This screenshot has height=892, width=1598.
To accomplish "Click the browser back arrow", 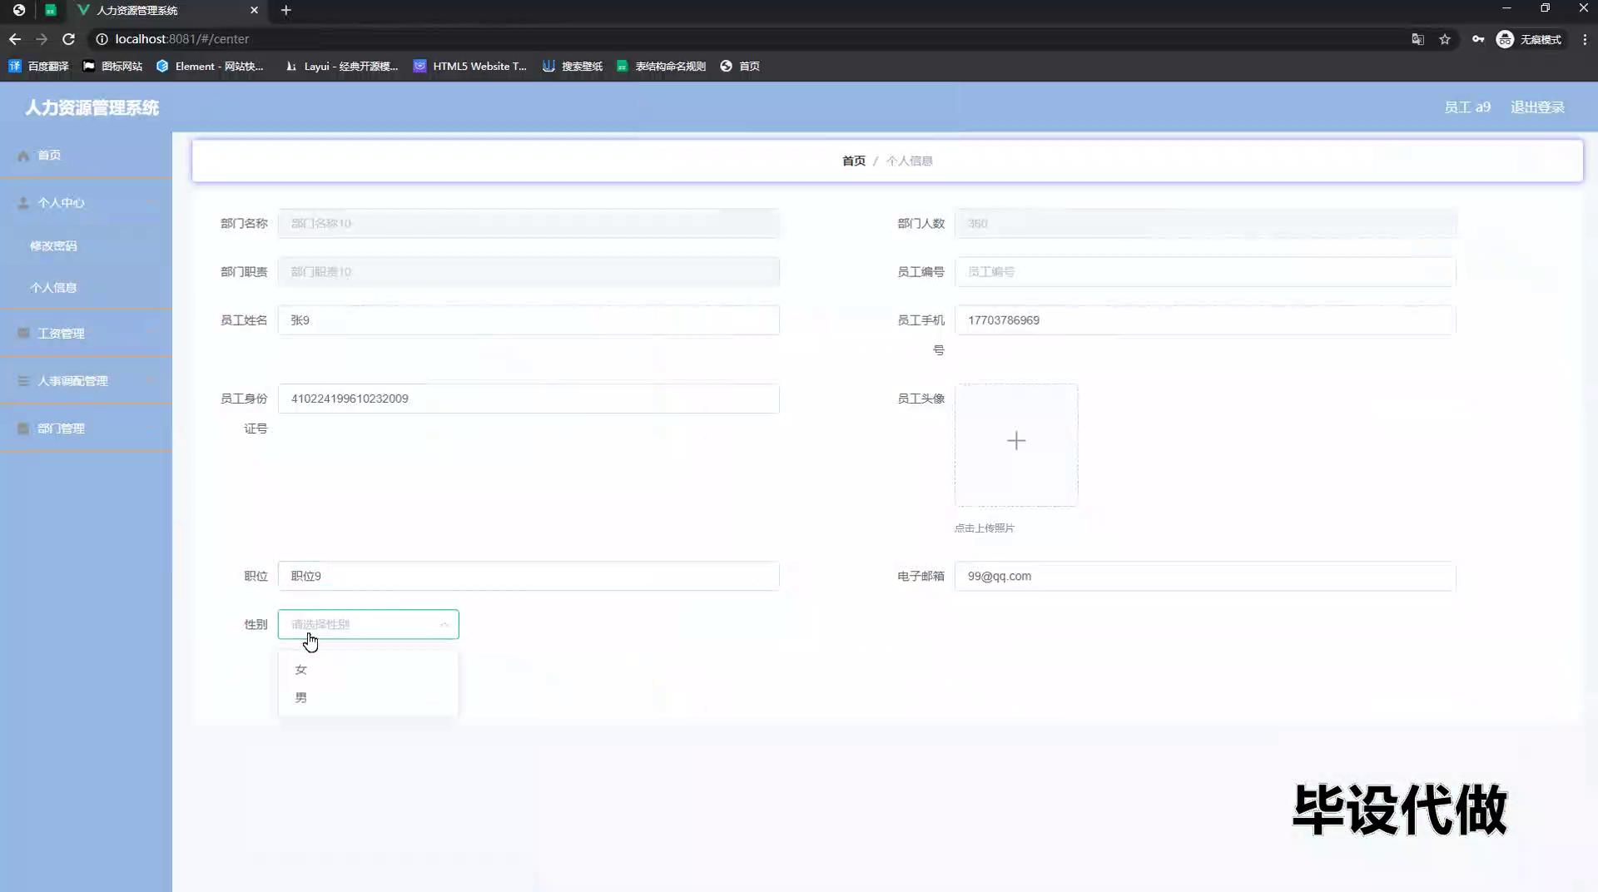I will point(15,39).
